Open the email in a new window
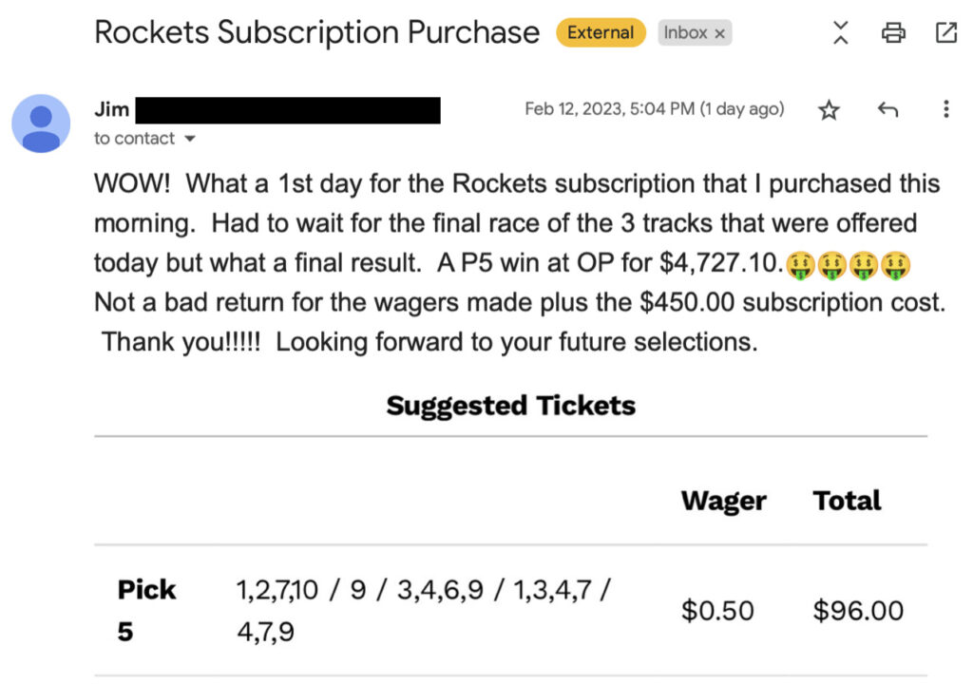Image resolution: width=973 pixels, height=684 pixels. point(945,31)
